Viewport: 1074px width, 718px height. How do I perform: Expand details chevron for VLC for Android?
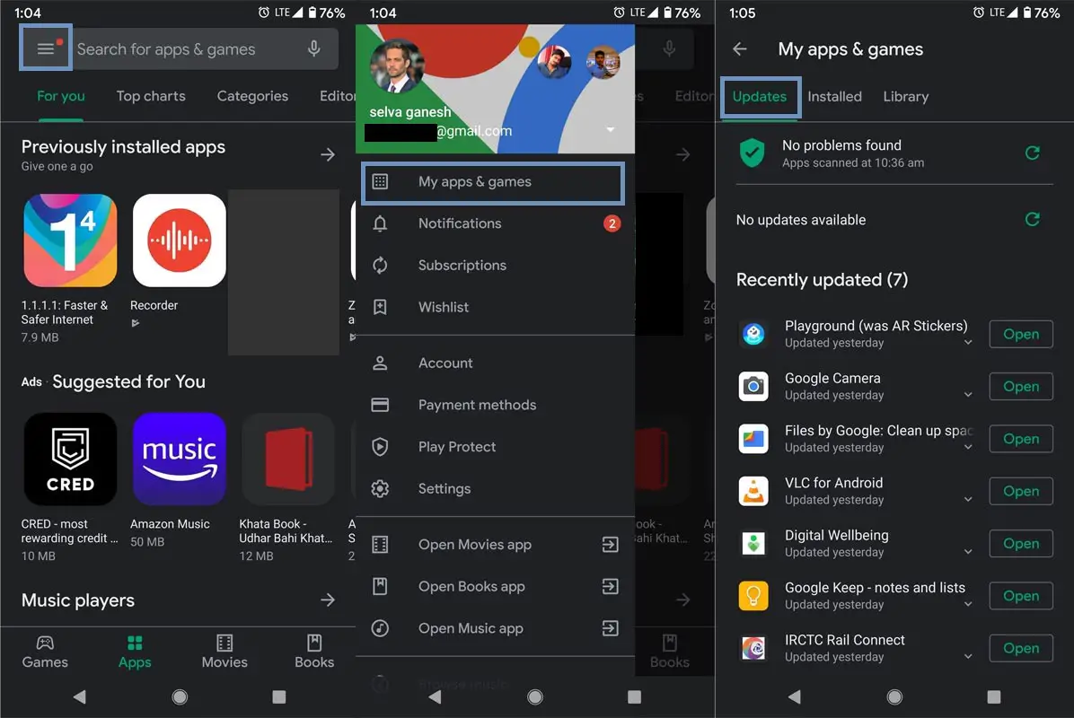[x=968, y=500]
